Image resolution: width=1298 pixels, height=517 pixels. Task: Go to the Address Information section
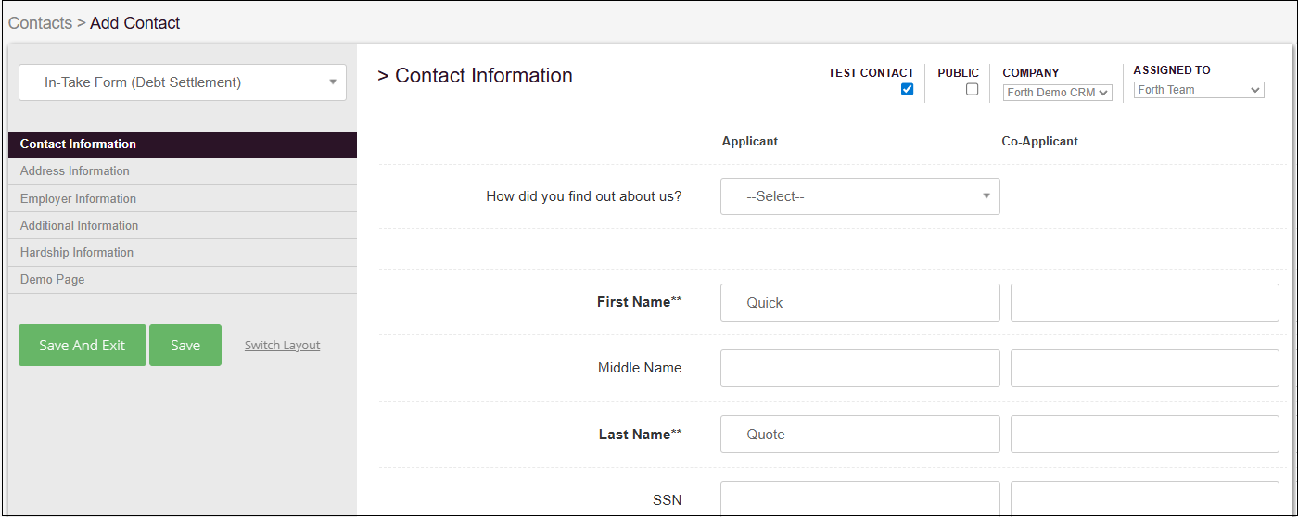pos(183,170)
